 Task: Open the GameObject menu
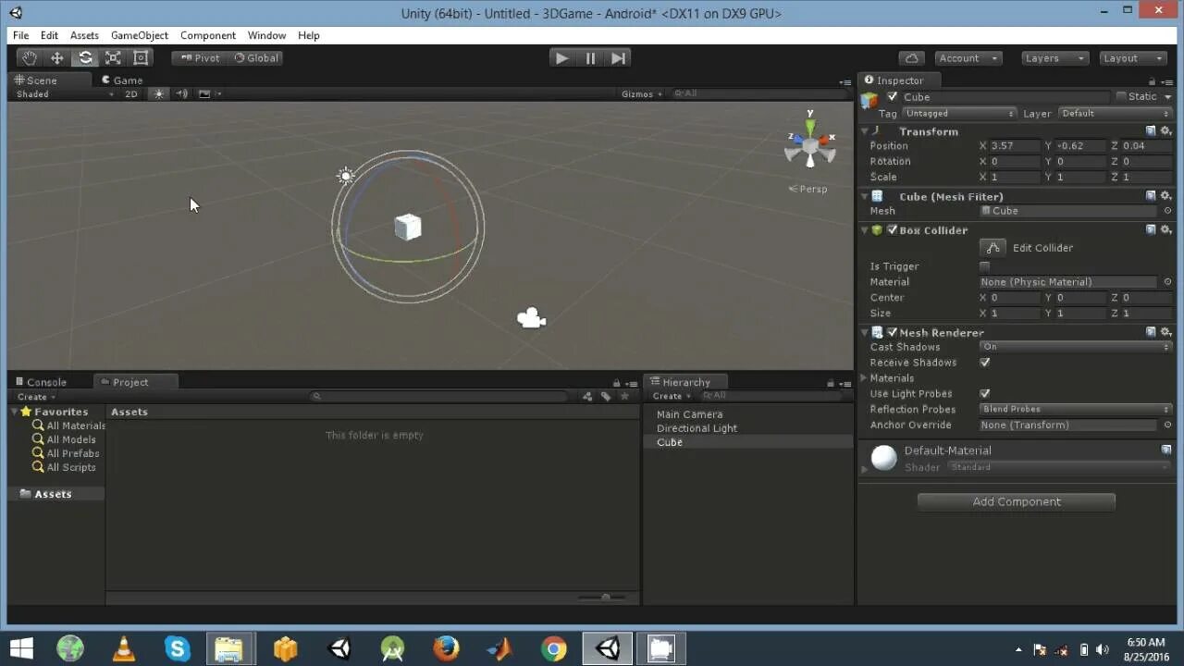pos(140,35)
